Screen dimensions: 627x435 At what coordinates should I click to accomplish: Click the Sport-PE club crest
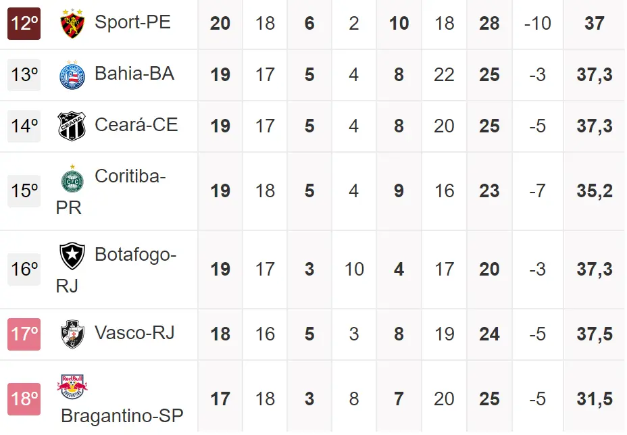click(71, 24)
